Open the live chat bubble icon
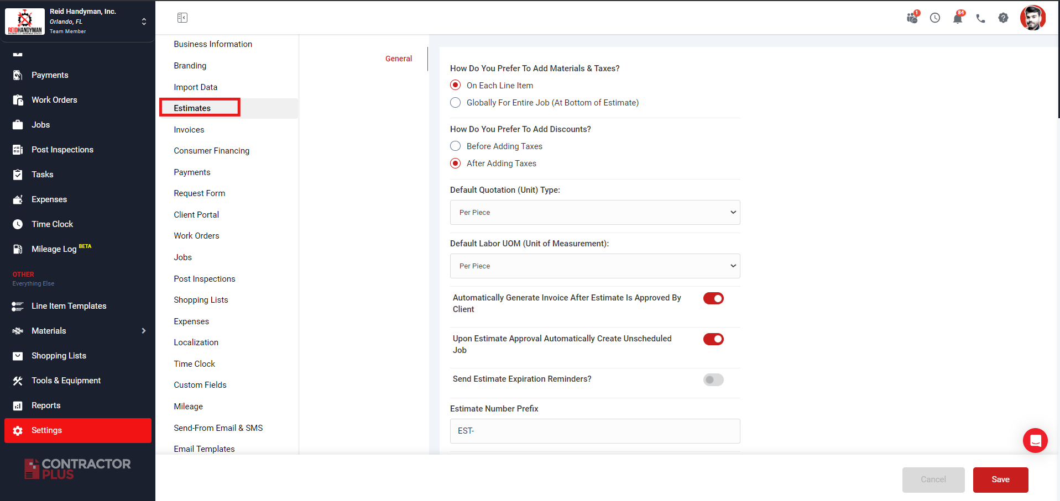This screenshot has height=501, width=1060. click(x=1035, y=440)
